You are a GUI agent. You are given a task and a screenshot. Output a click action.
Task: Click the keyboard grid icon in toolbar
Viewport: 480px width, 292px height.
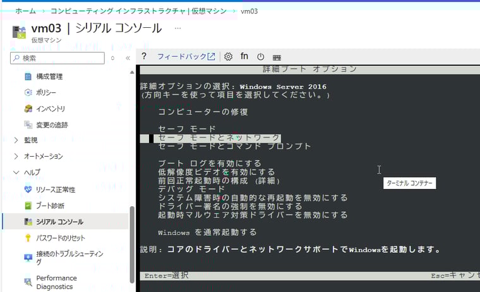tap(277, 58)
